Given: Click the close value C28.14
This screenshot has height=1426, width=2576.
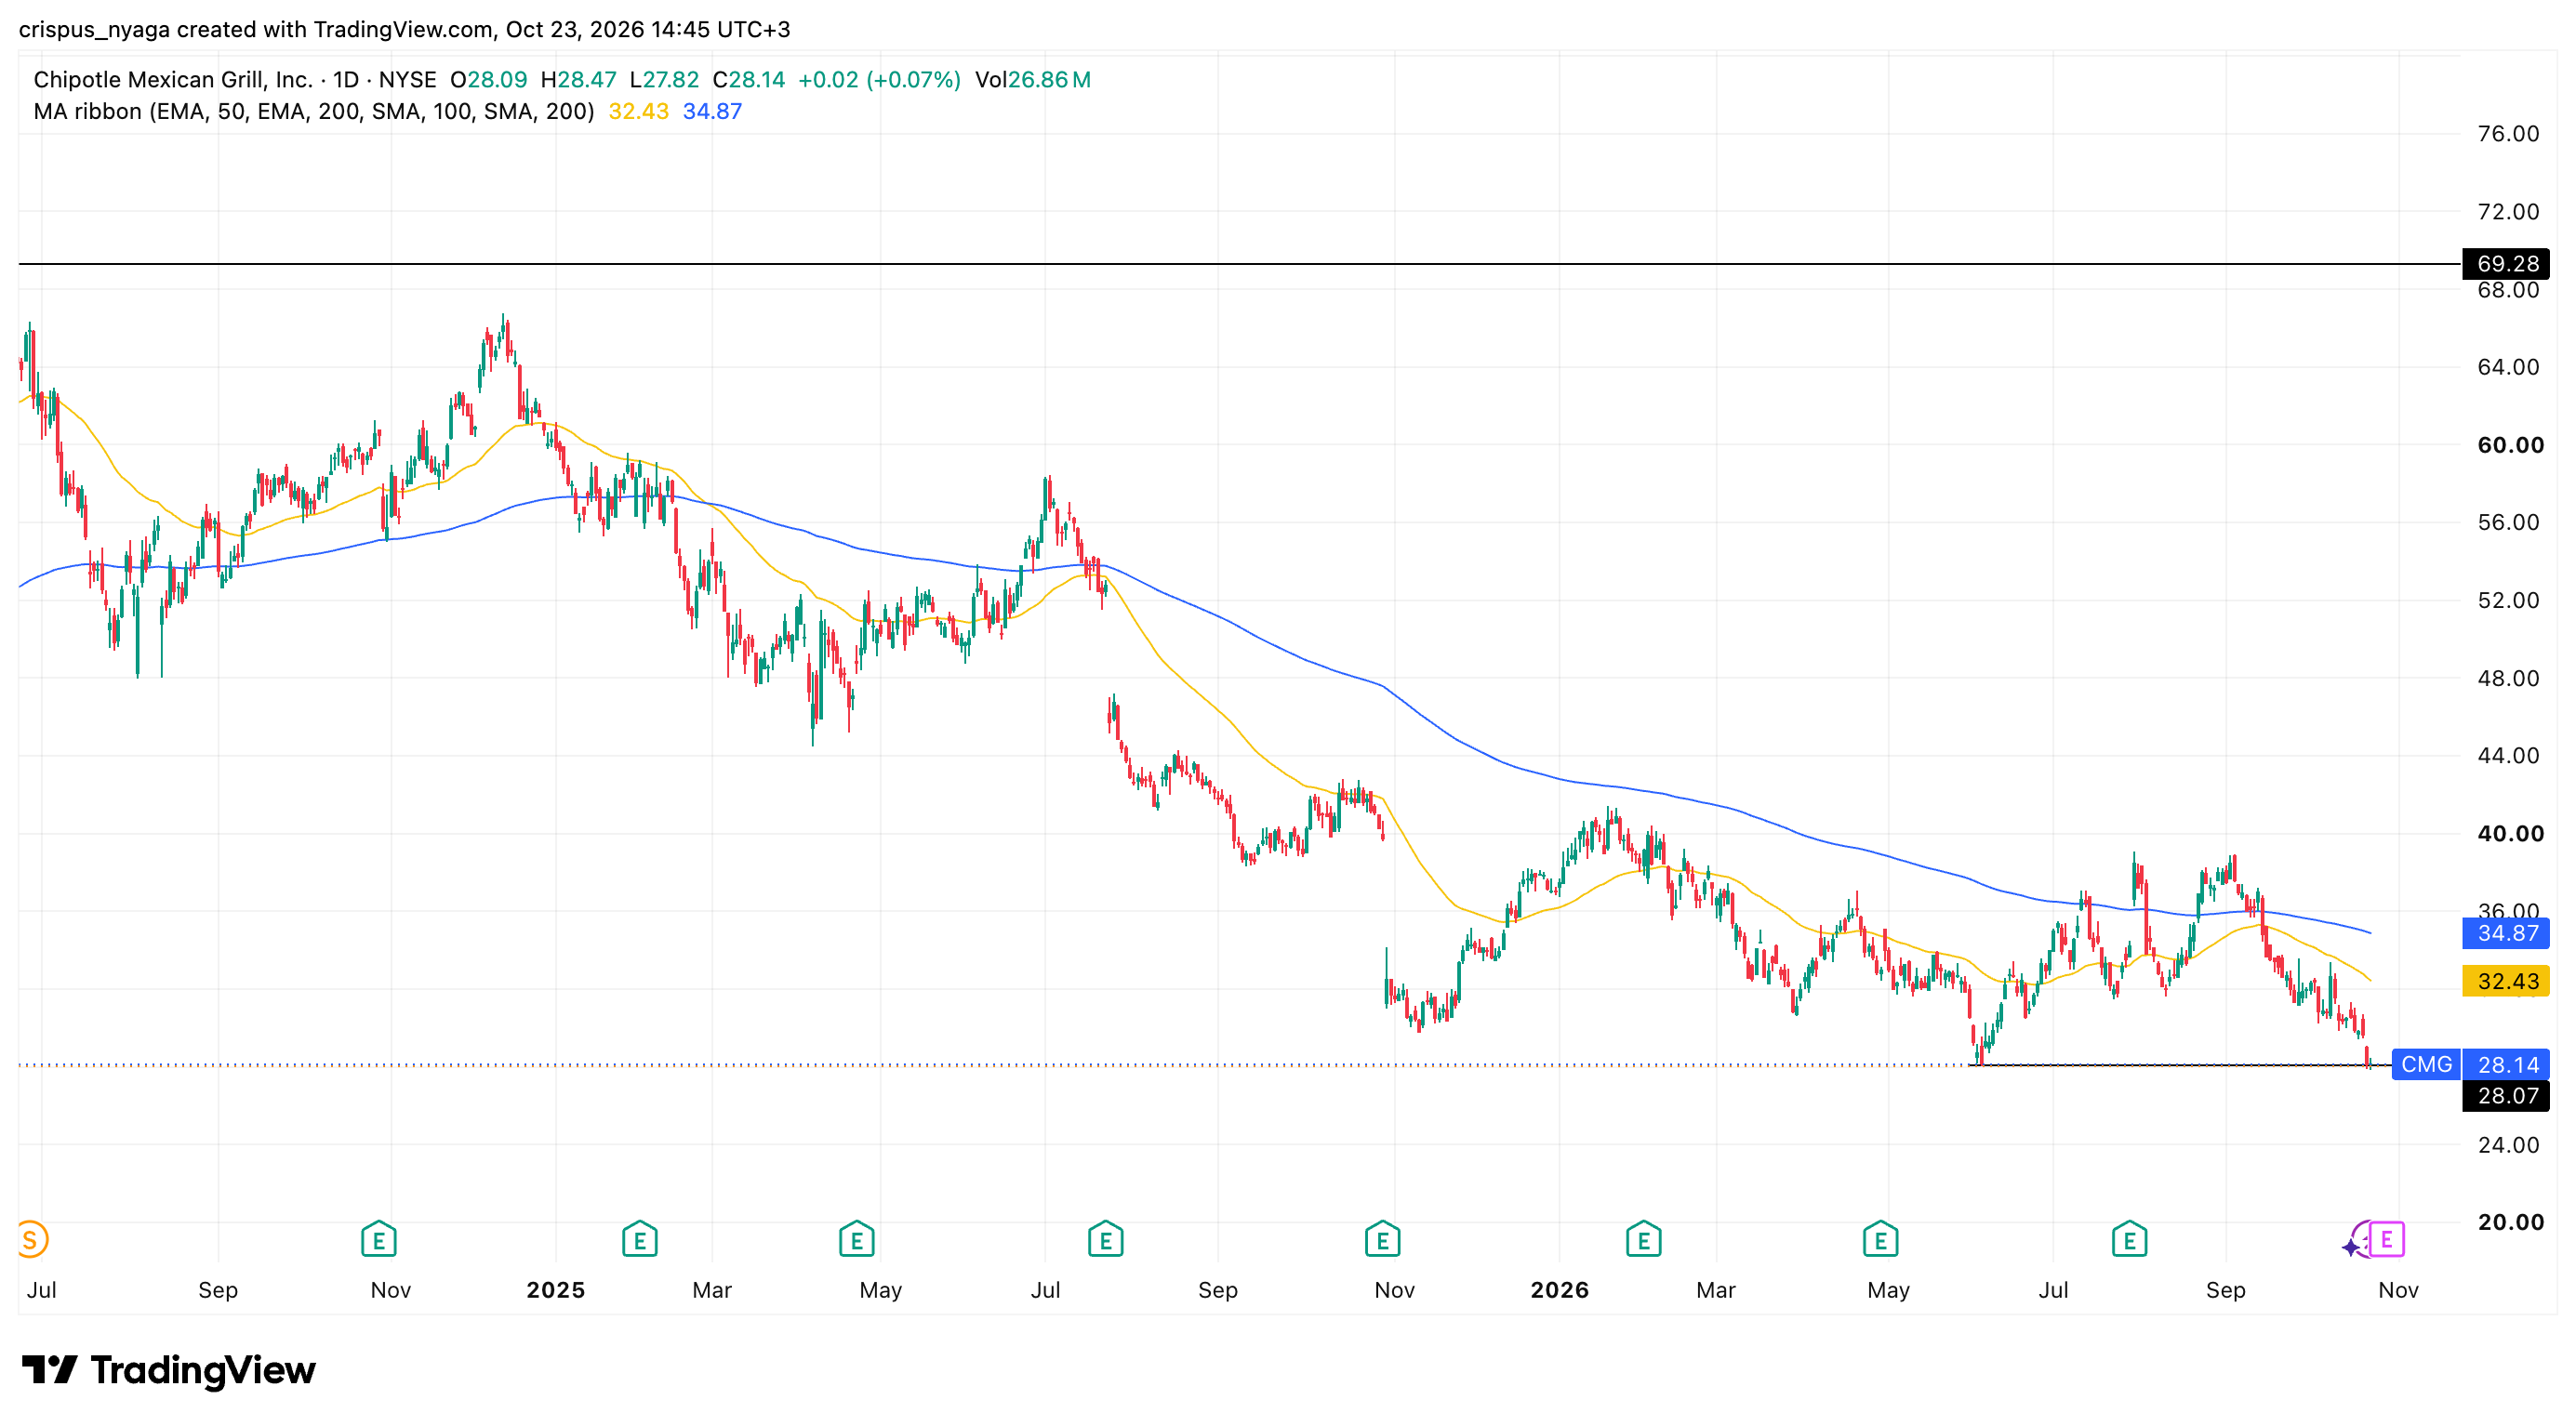Looking at the screenshot, I should 749,80.
